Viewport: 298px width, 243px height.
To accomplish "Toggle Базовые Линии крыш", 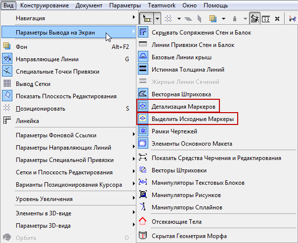I will [216, 57].
